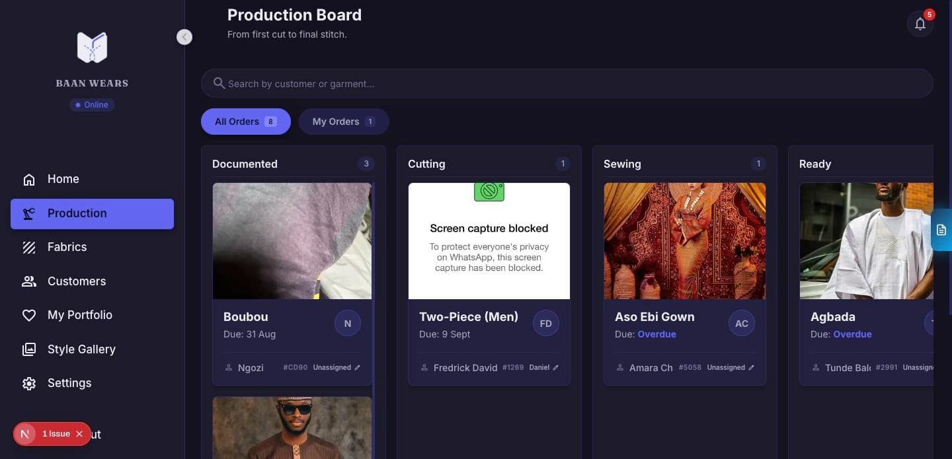The width and height of the screenshot is (952, 459).
Task: Click the Sewing column count badge
Action: coord(758,164)
